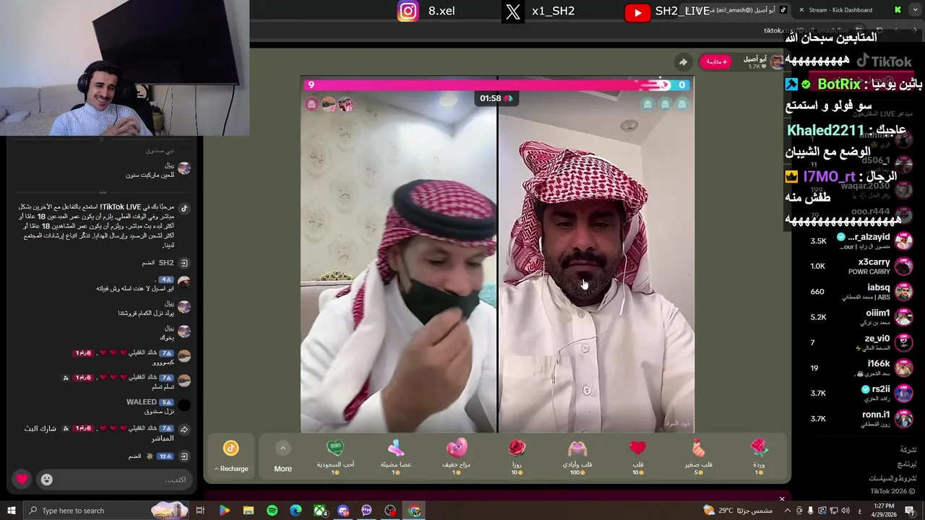The image size is (925, 520).
Task: Open Discord from the taskbar
Action: pyautogui.click(x=343, y=511)
